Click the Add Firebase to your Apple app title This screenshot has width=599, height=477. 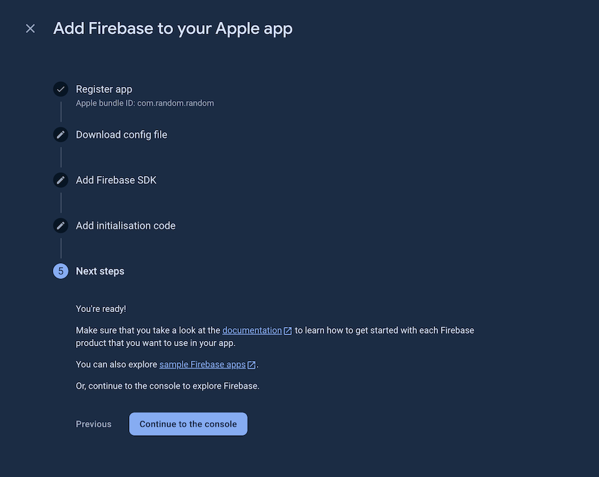point(173,29)
